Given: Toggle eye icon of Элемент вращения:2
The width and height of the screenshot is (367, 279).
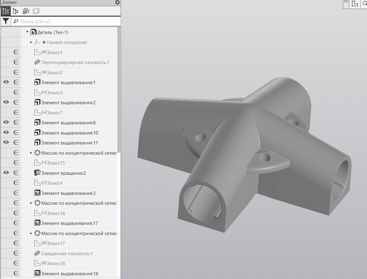Looking at the screenshot, I should 6,173.
